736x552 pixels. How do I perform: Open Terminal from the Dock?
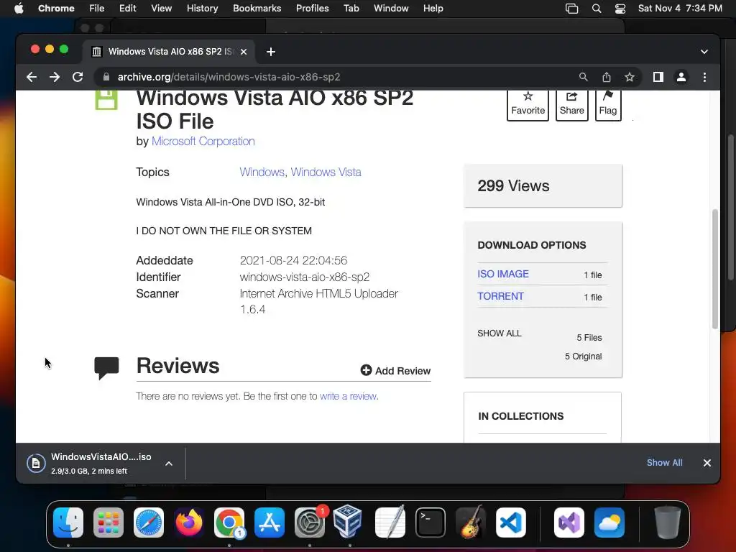[431, 523]
